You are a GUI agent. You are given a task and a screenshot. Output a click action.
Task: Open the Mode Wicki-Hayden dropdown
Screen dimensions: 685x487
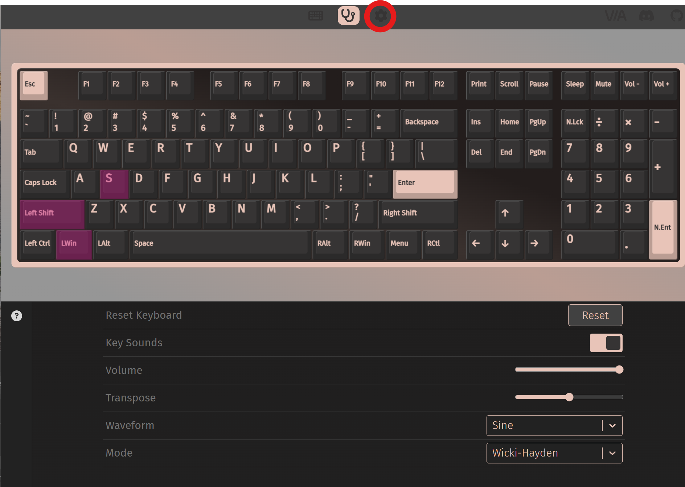pyautogui.click(x=554, y=453)
